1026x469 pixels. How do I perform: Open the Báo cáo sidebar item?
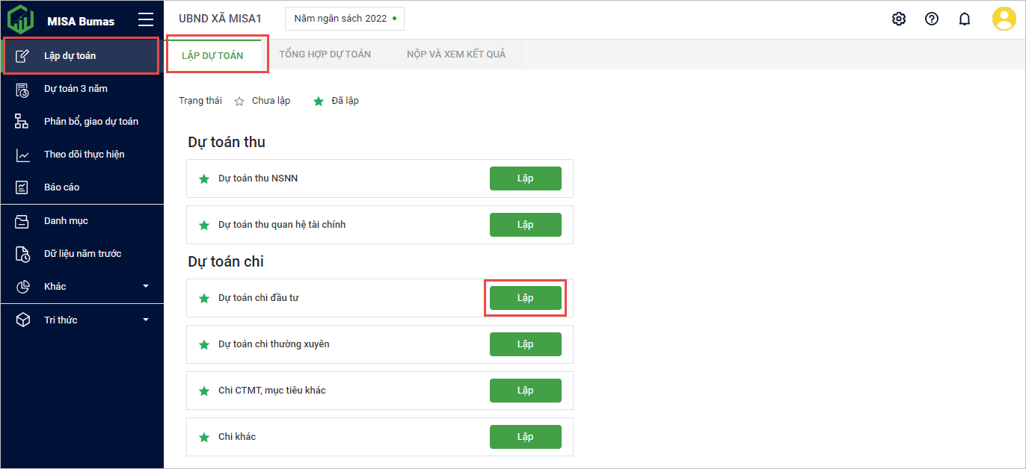(x=61, y=187)
